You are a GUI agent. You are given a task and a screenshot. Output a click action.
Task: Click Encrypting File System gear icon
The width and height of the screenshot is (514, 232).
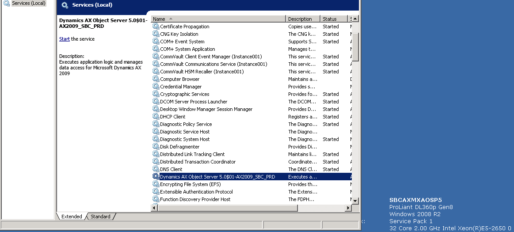pos(156,184)
